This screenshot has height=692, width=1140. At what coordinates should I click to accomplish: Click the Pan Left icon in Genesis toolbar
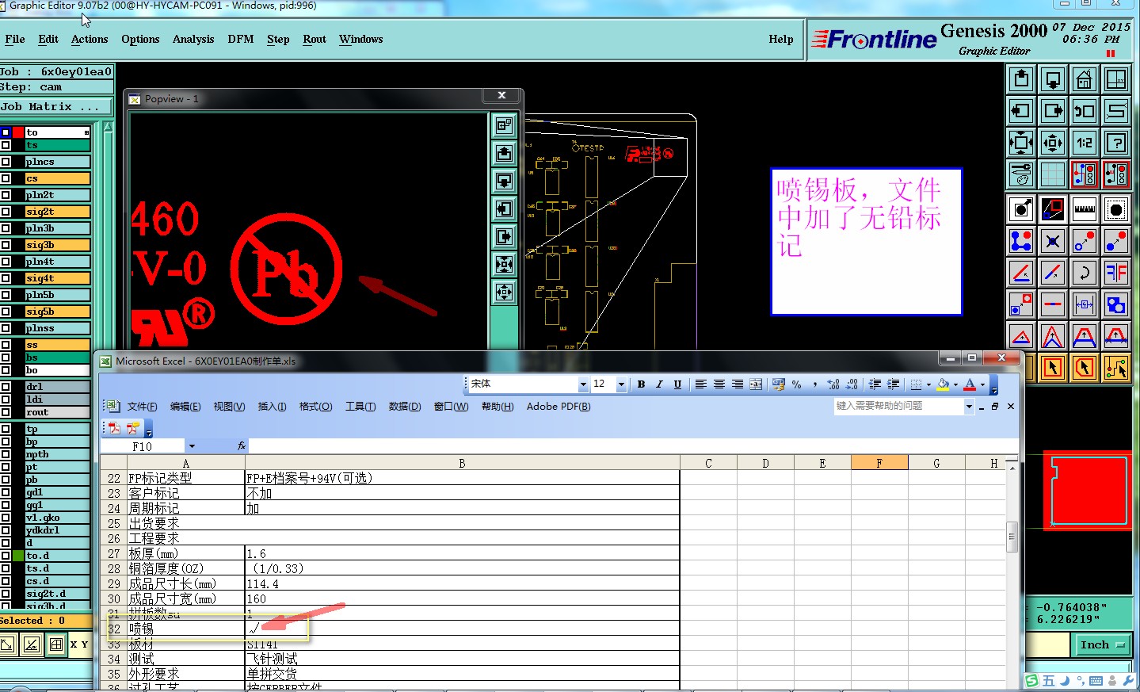pyautogui.click(x=1021, y=111)
